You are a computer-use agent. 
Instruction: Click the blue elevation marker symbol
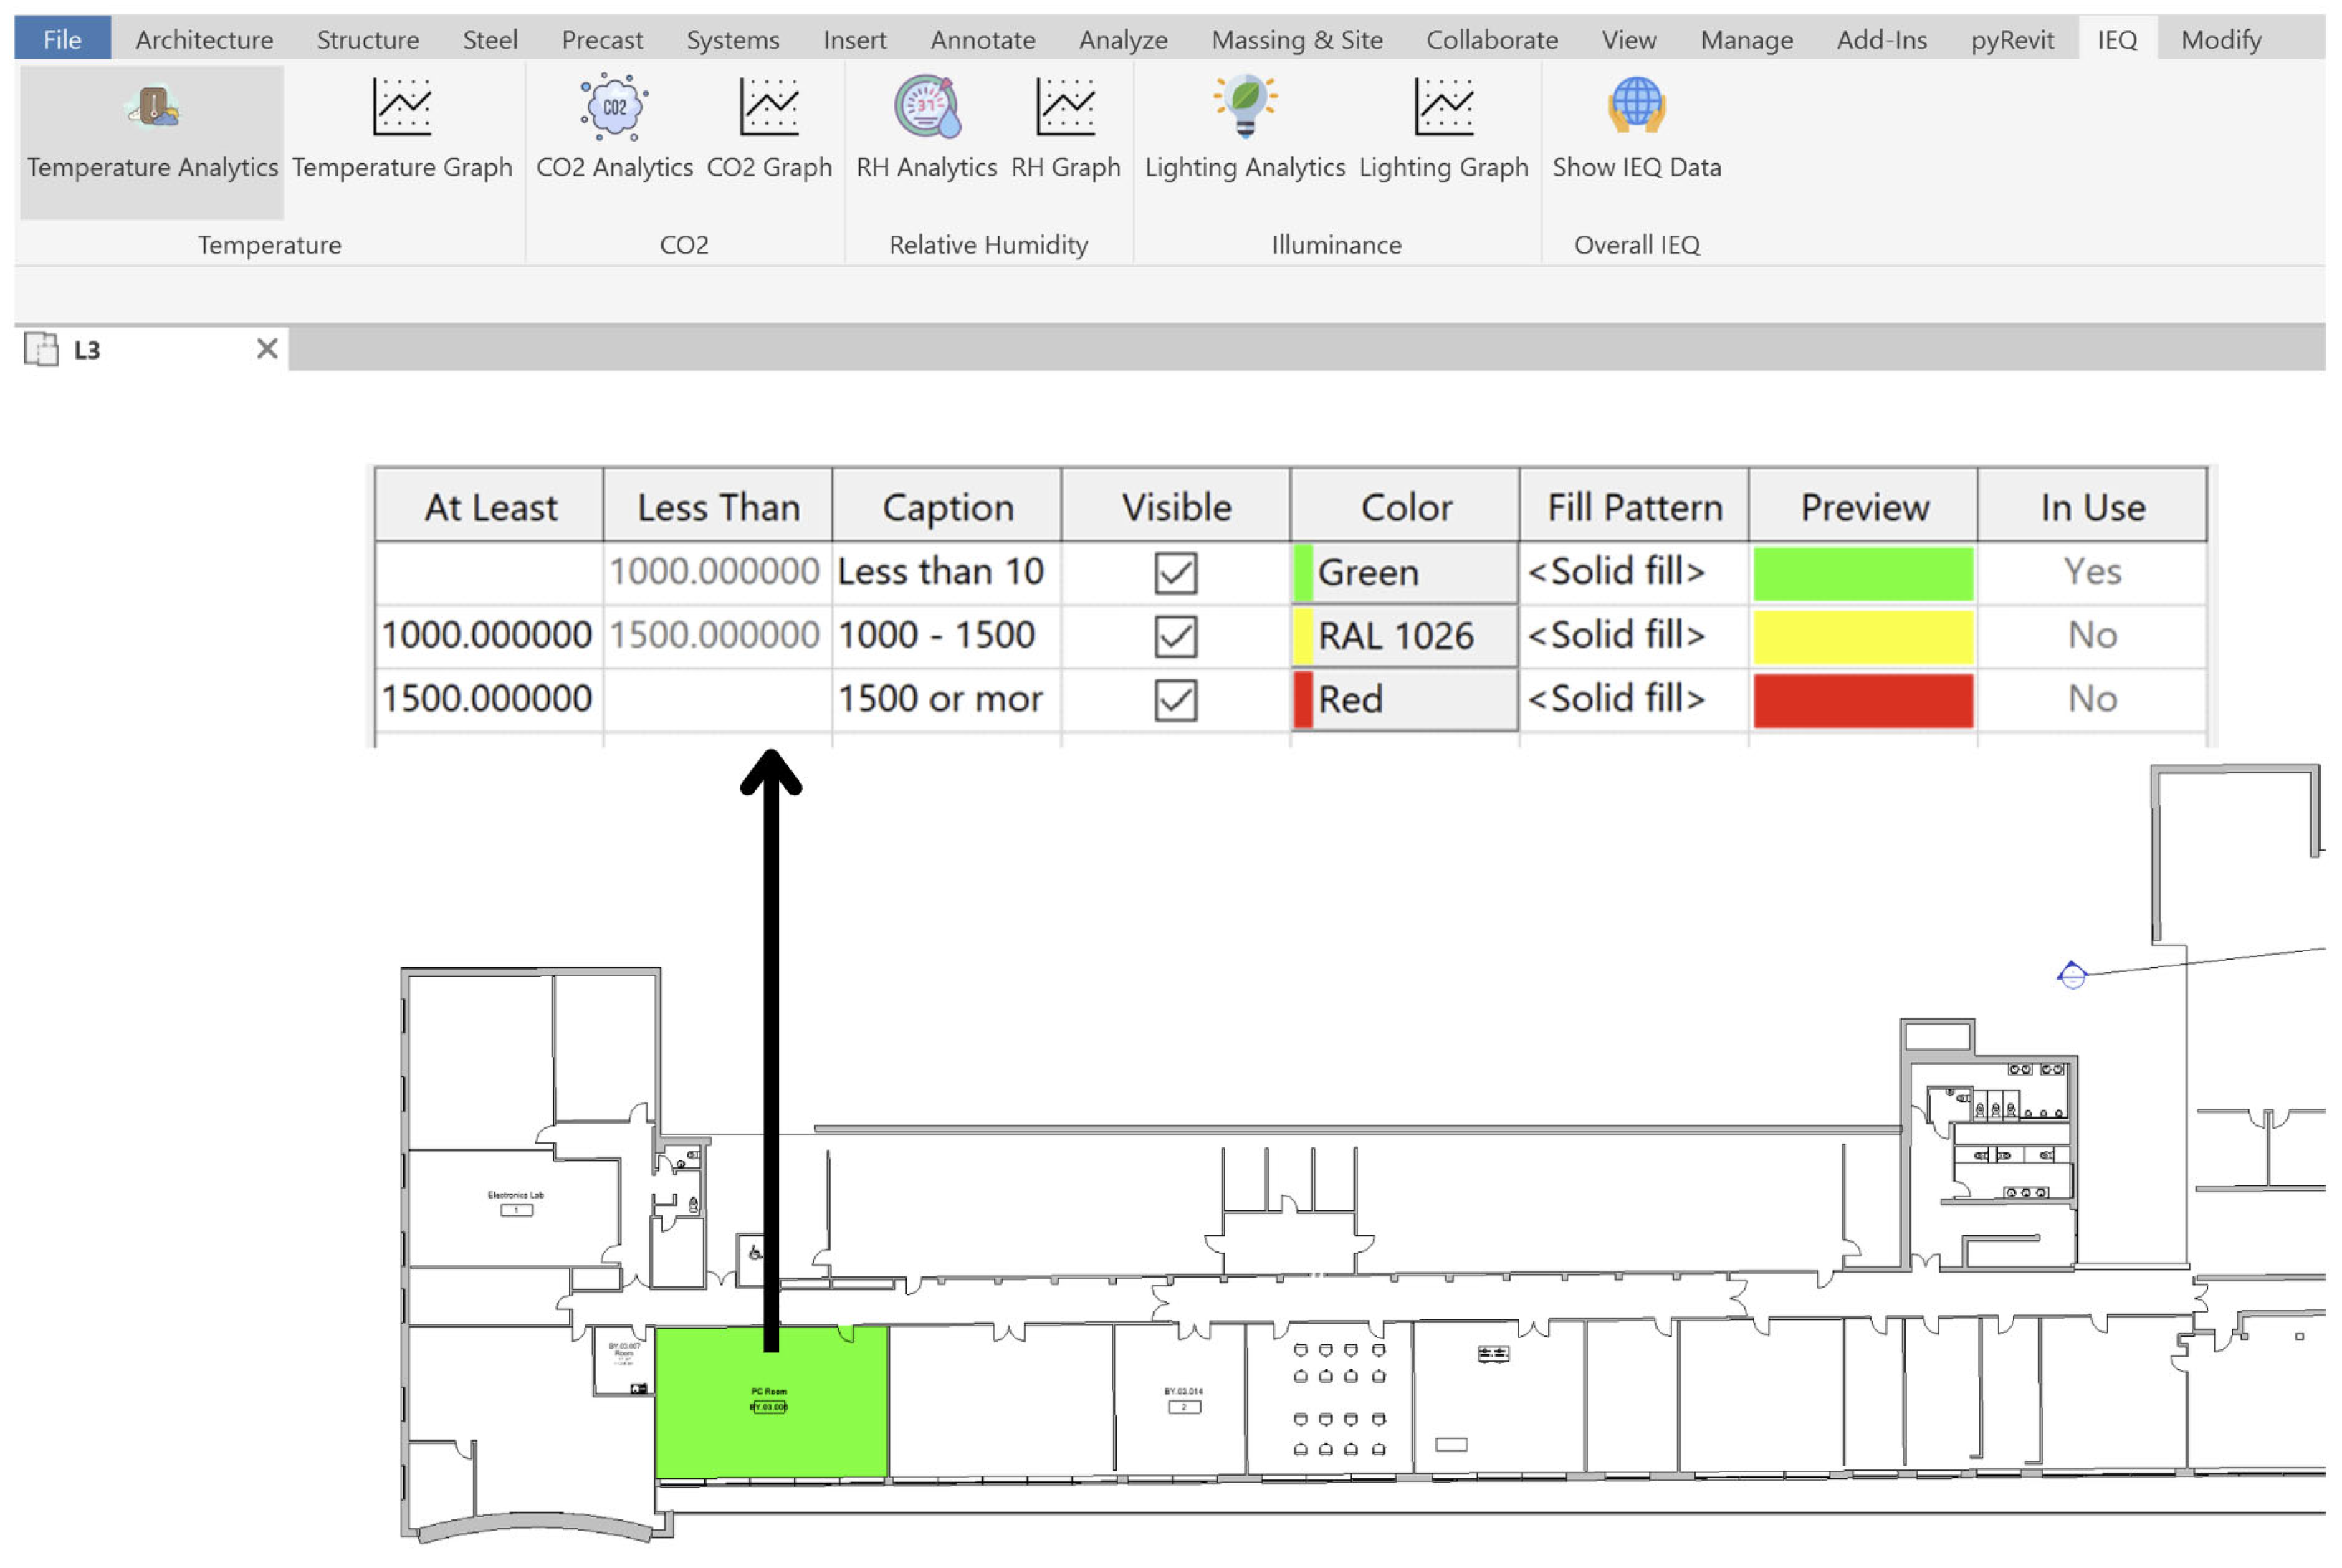[2072, 974]
